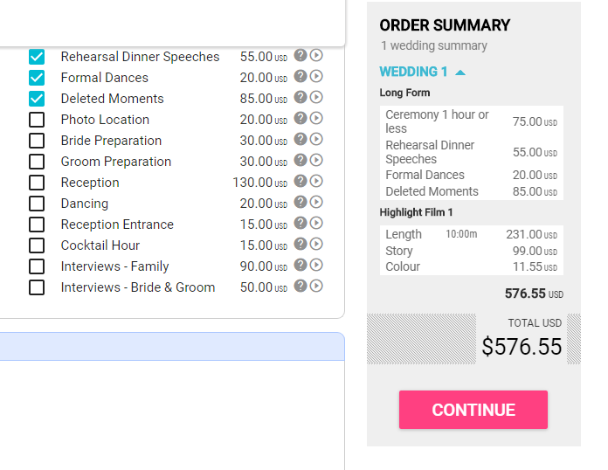The image size is (608, 470).
Task: Open help icon for Deleted Moments
Action: point(301,97)
